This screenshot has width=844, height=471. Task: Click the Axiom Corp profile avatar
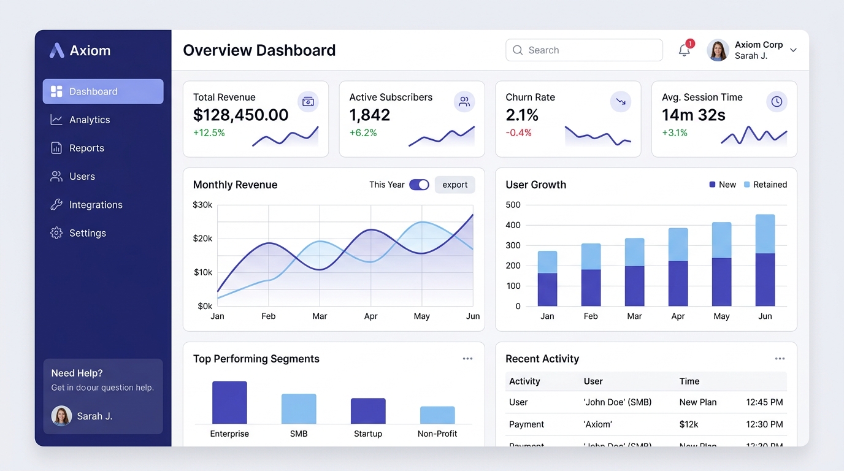pyautogui.click(x=718, y=50)
